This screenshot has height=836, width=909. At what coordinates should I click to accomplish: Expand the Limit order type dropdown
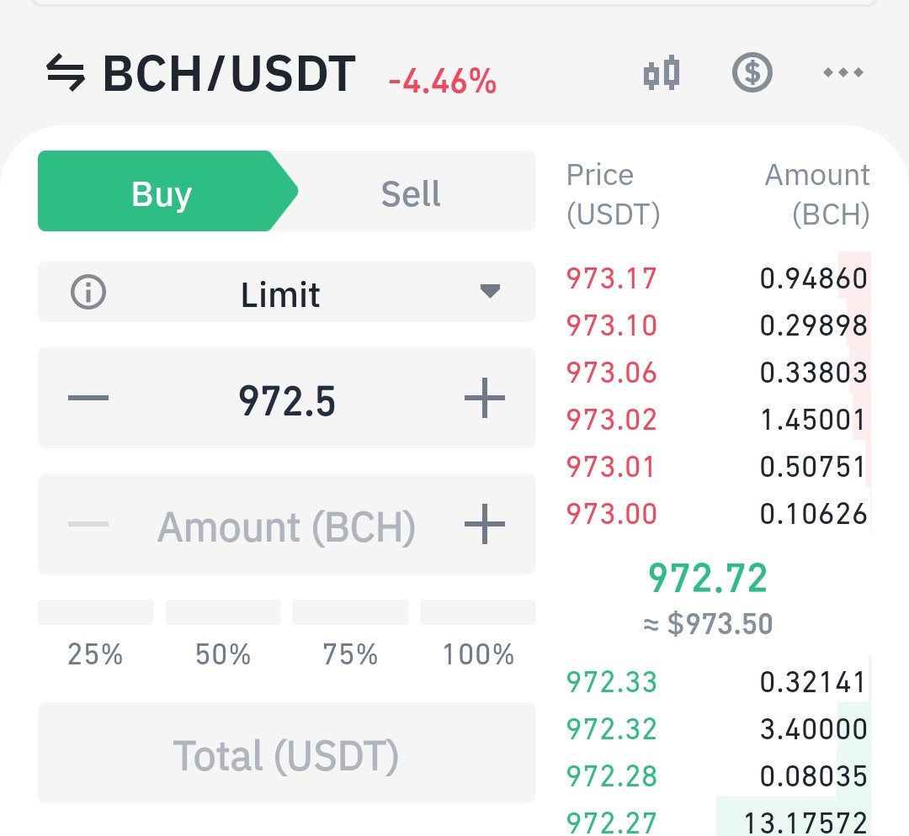[x=286, y=292]
